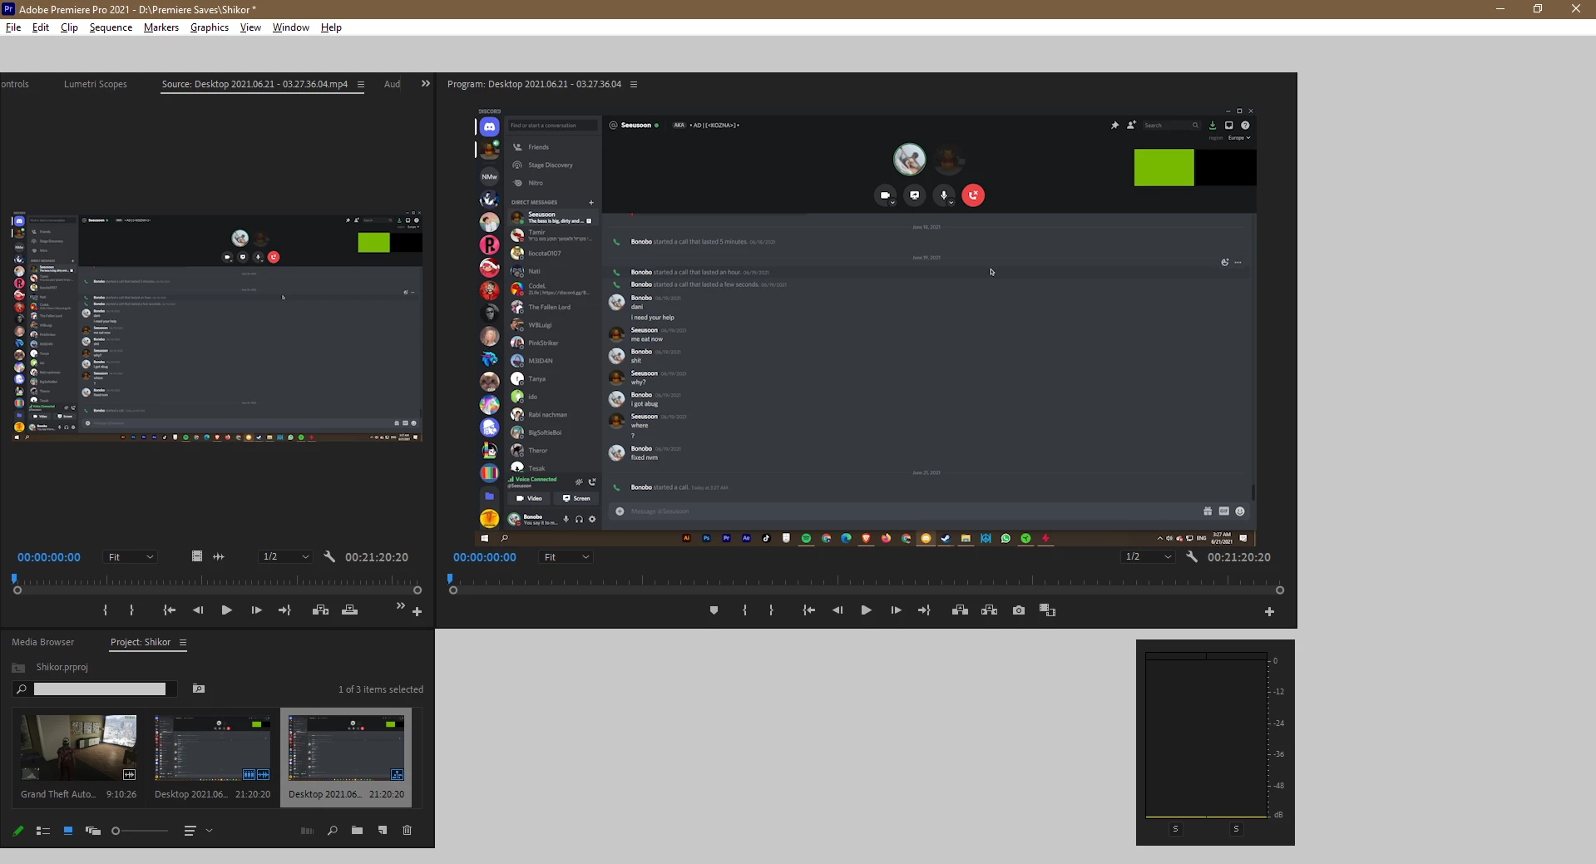1596x864 pixels.
Task: Open Program monitor panel menu
Action: [634, 85]
